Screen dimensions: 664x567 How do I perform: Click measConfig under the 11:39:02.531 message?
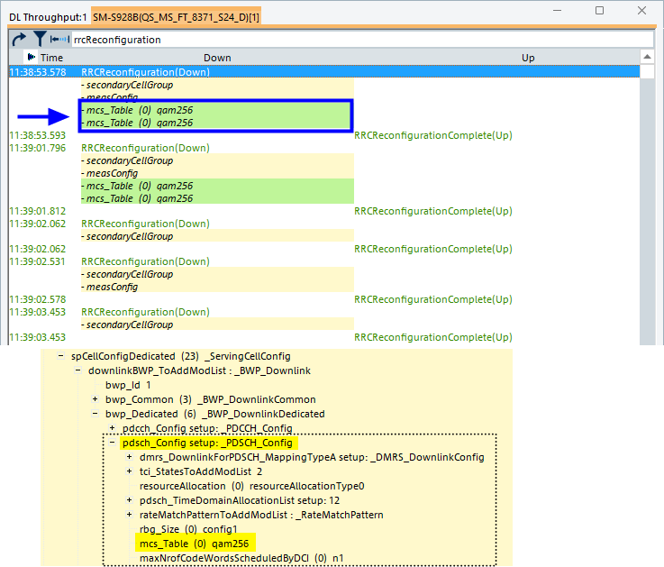pos(113,287)
